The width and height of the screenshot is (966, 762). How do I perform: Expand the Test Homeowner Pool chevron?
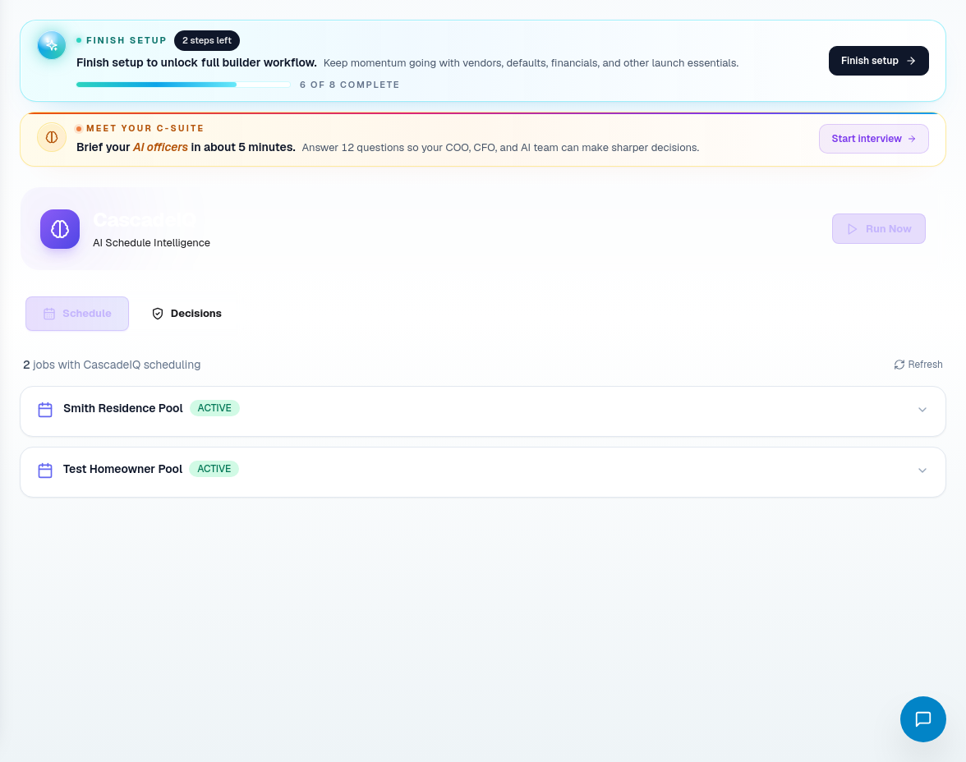[922, 471]
